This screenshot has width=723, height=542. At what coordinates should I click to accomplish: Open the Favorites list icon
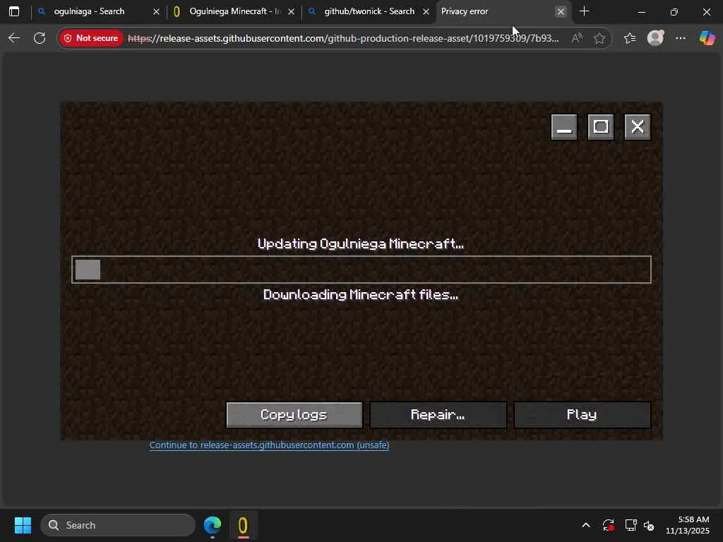(630, 38)
